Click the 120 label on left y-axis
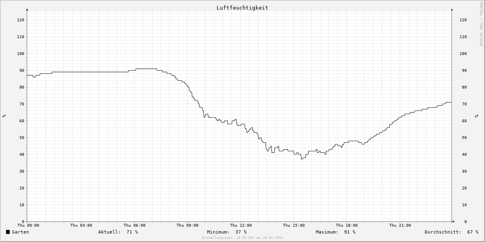Viewport: 485px width, 242px height. tap(21, 20)
